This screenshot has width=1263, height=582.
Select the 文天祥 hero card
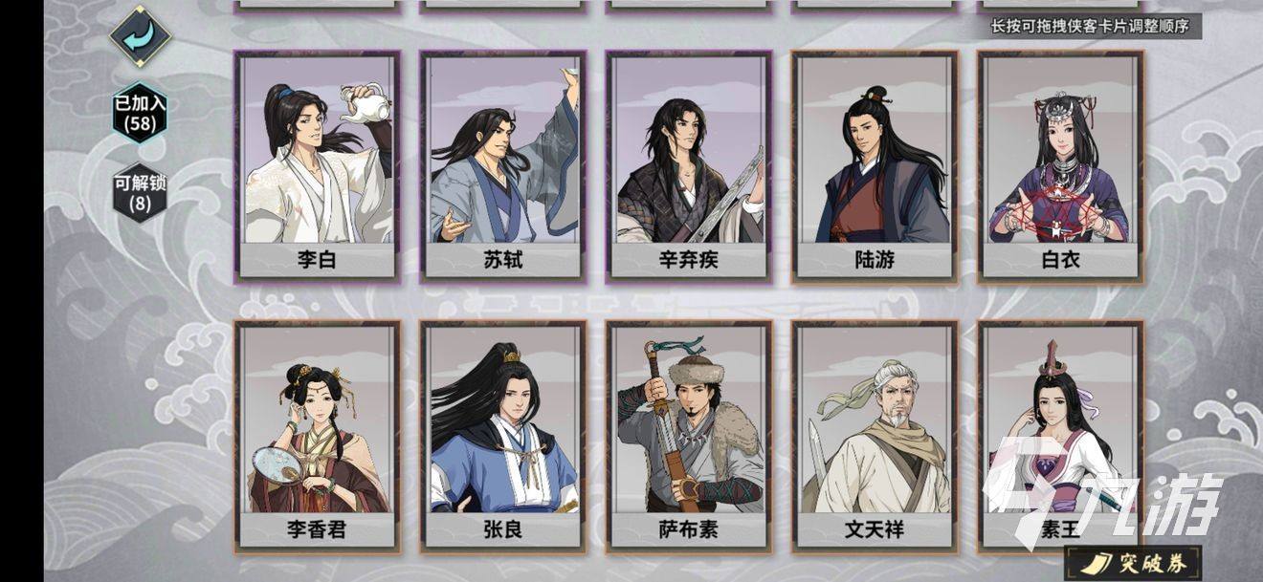875,437
